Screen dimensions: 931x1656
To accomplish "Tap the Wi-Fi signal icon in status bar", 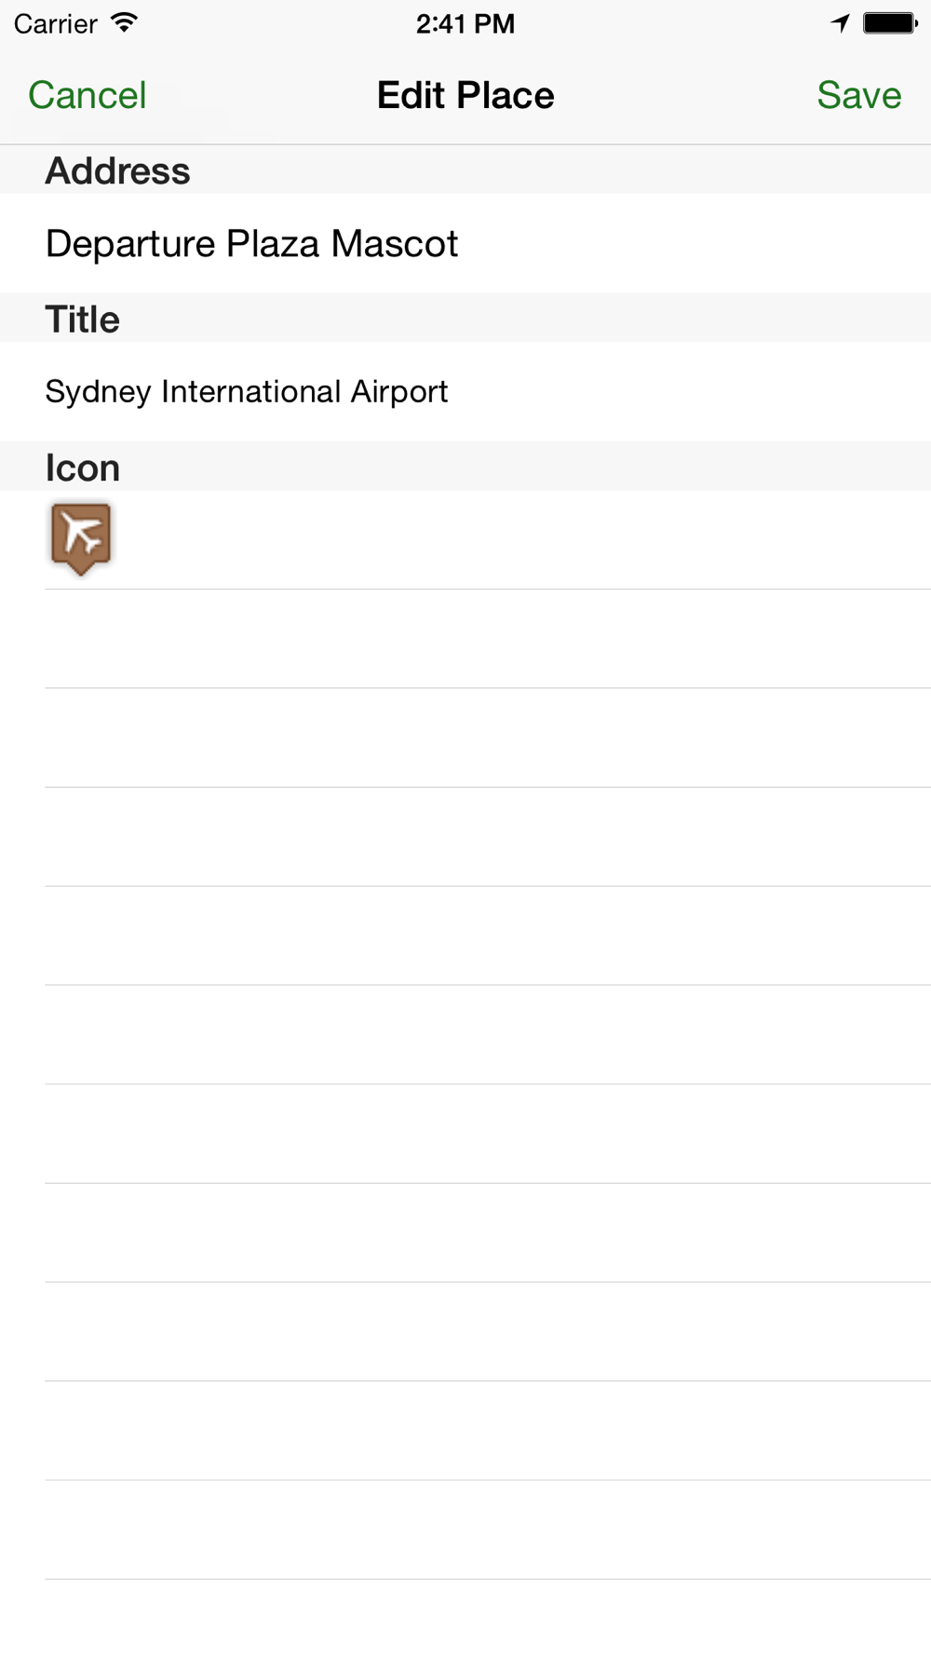I will point(123,23).
